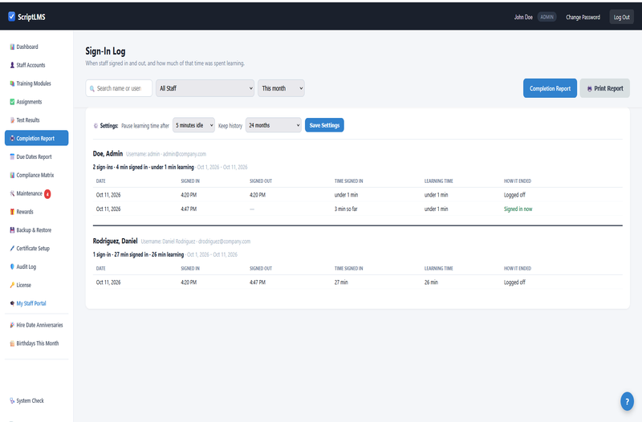Click the 26 min learning time cell
This screenshot has height=422, width=642.
pos(431,282)
